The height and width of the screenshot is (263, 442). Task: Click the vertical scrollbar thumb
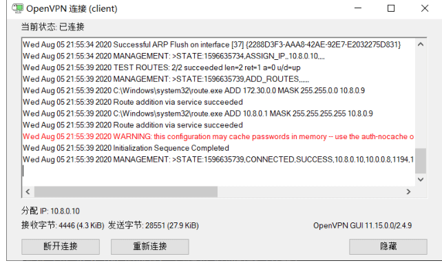click(421, 160)
